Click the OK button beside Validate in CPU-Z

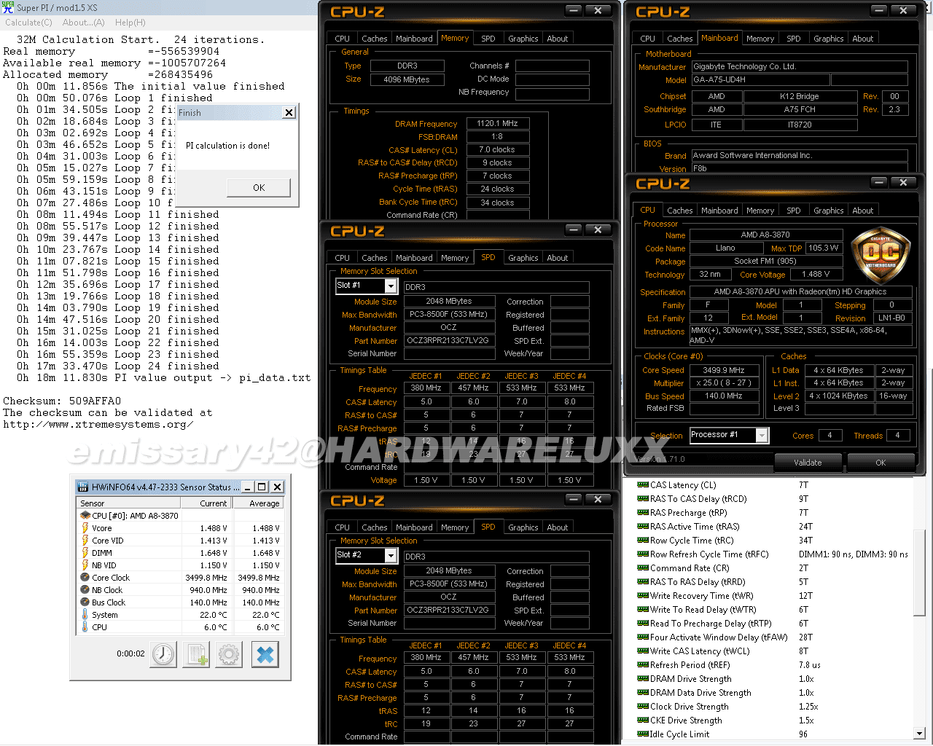point(881,462)
